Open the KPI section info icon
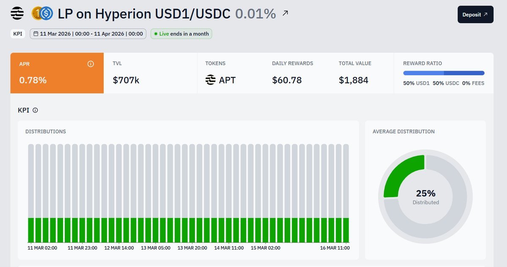The image size is (507, 267). click(35, 110)
